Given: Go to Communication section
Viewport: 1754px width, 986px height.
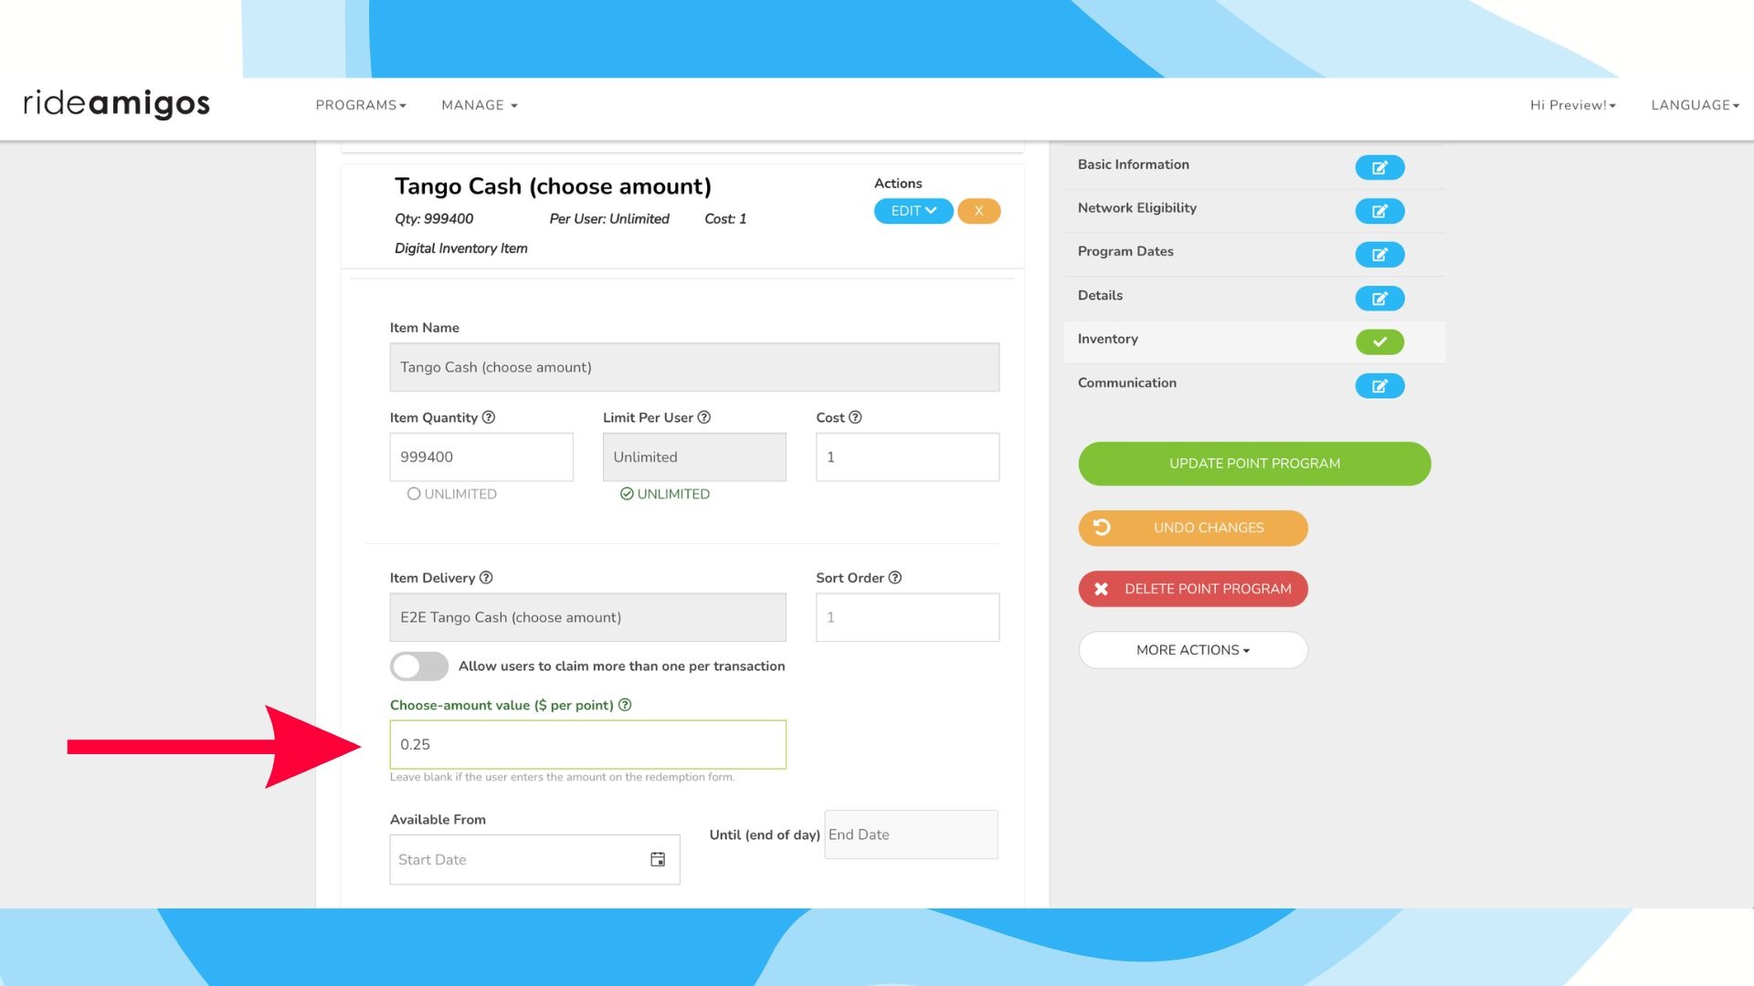Looking at the screenshot, I should coord(1127,383).
